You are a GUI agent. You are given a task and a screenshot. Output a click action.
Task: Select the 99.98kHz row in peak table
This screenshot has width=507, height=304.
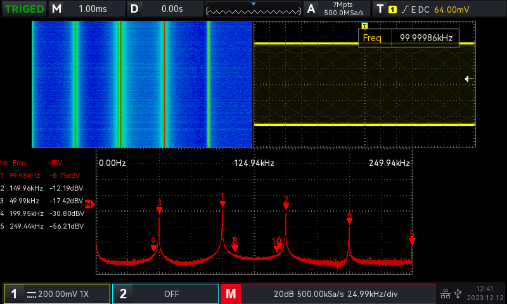point(42,175)
